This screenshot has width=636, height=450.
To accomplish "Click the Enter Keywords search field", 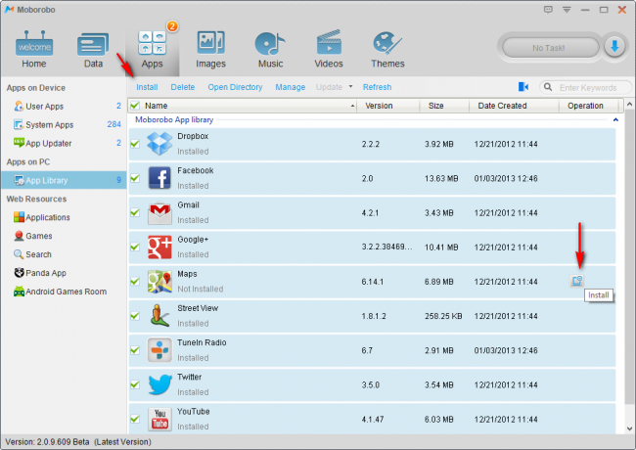I will point(585,87).
